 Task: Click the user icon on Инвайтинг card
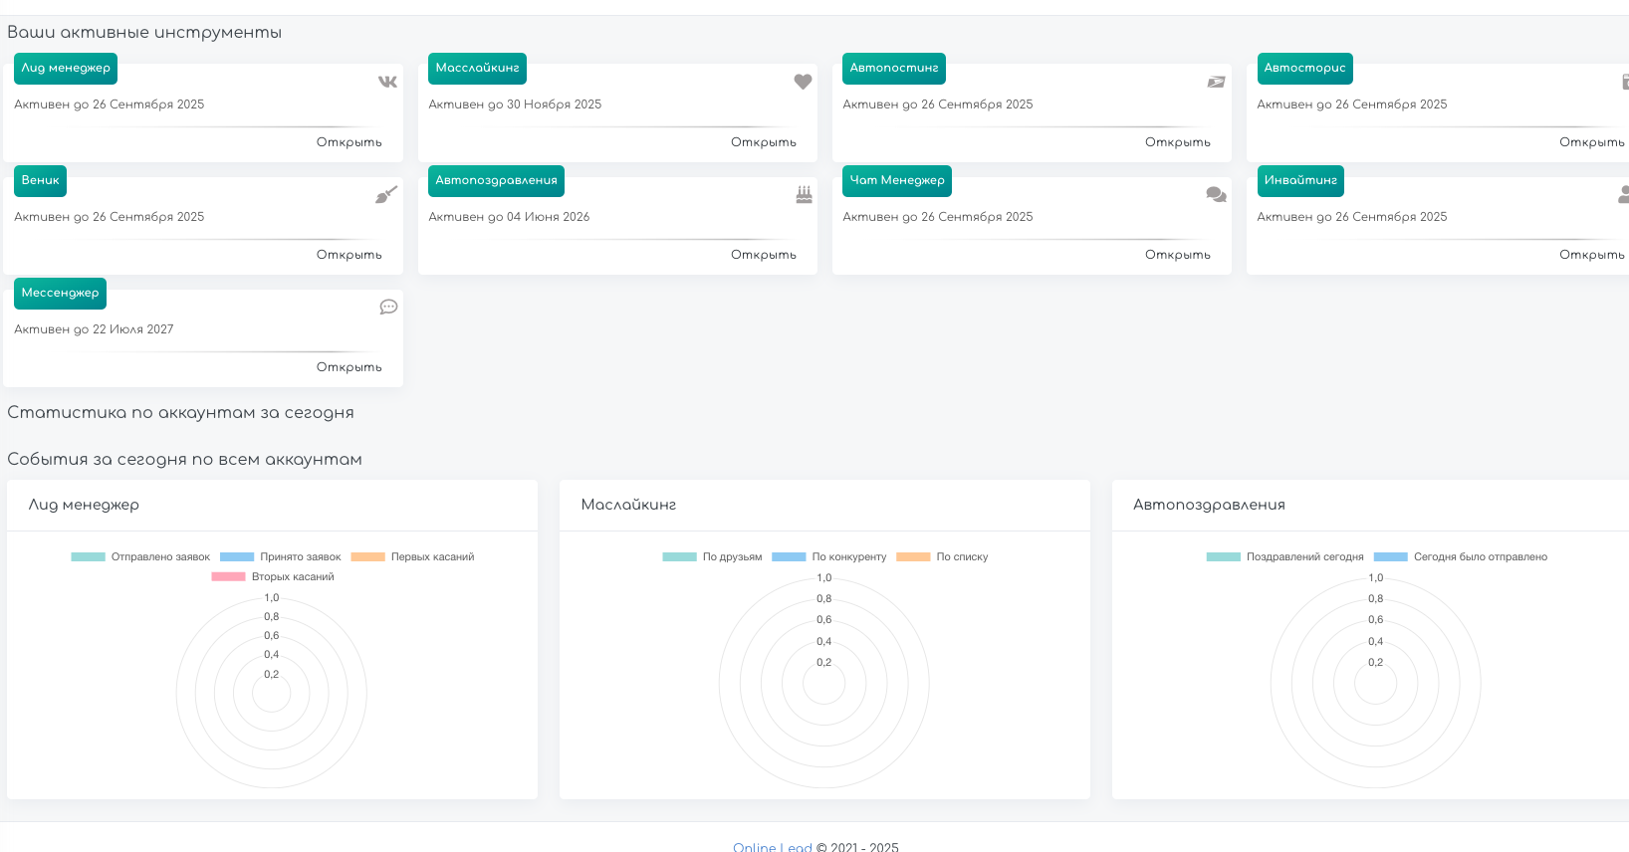[1624, 194]
